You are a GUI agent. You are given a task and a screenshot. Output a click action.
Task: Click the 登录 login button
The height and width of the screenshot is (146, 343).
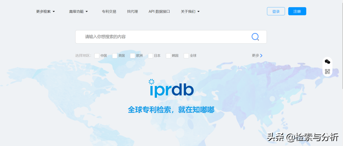(276, 11)
